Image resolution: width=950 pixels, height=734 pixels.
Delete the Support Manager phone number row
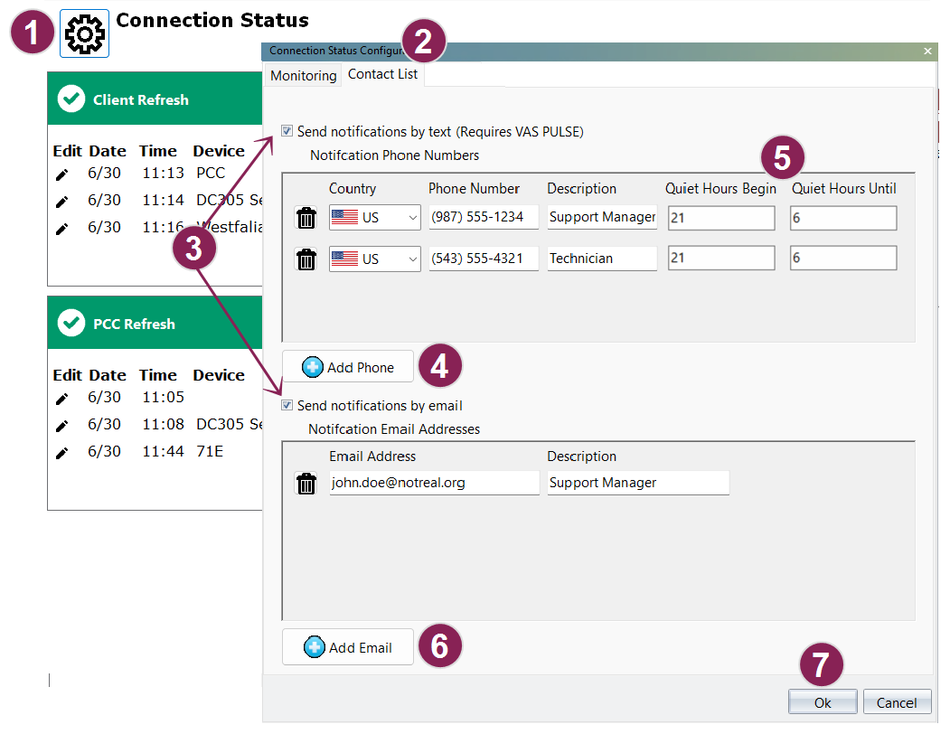(306, 218)
